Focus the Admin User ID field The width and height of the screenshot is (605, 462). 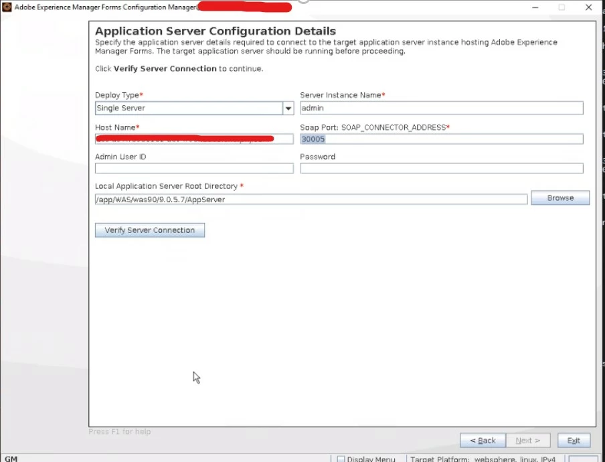(194, 168)
